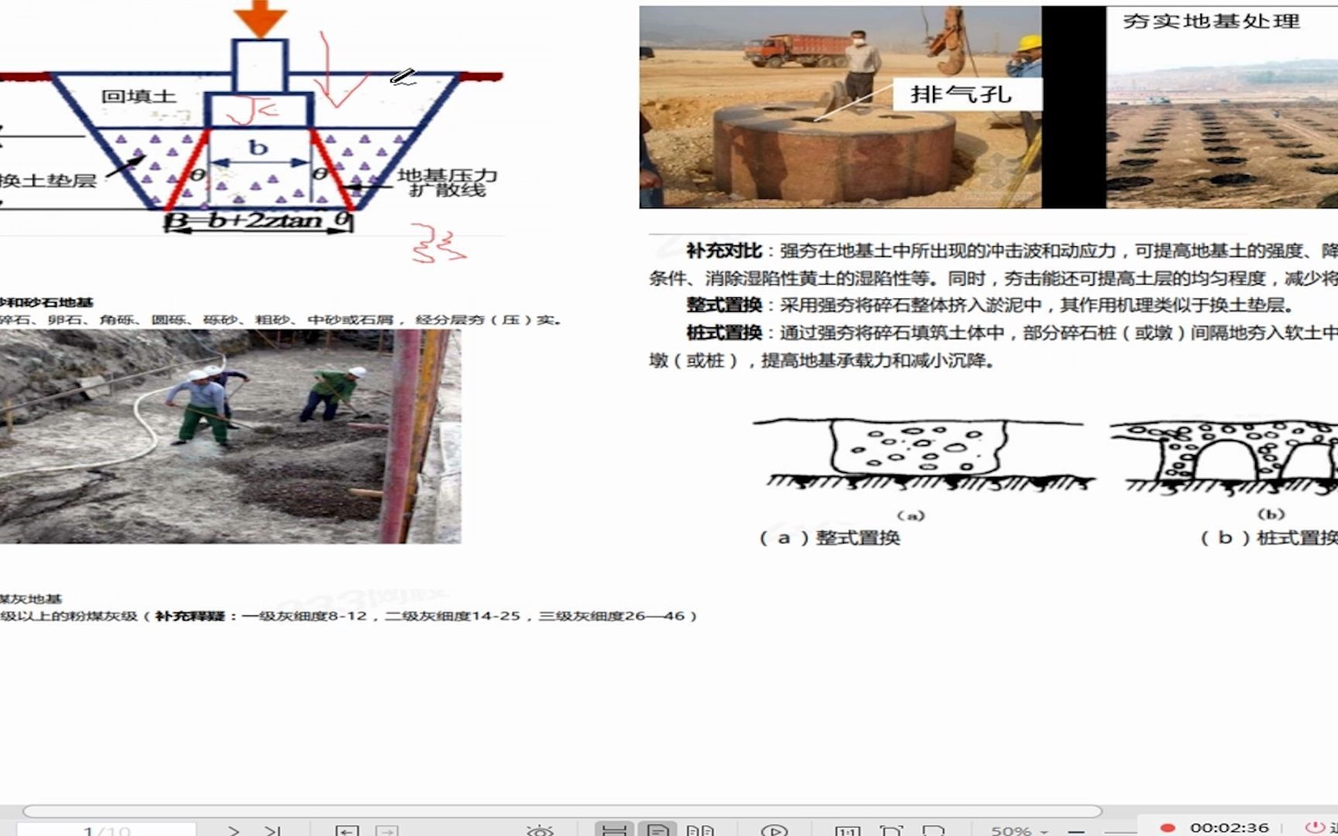Click the 补充释疑 bold text
Screen dimensions: 1338x836
click(x=190, y=616)
